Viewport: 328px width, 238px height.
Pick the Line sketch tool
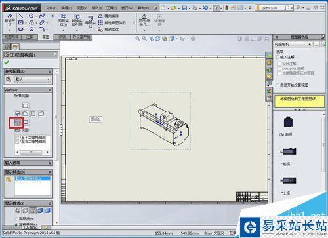20,16
